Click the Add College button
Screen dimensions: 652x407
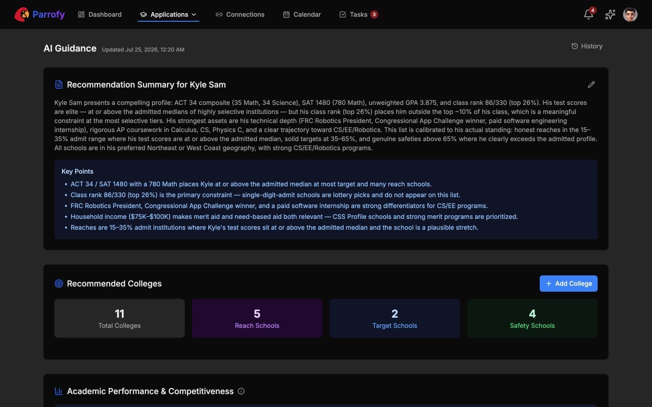(x=569, y=284)
